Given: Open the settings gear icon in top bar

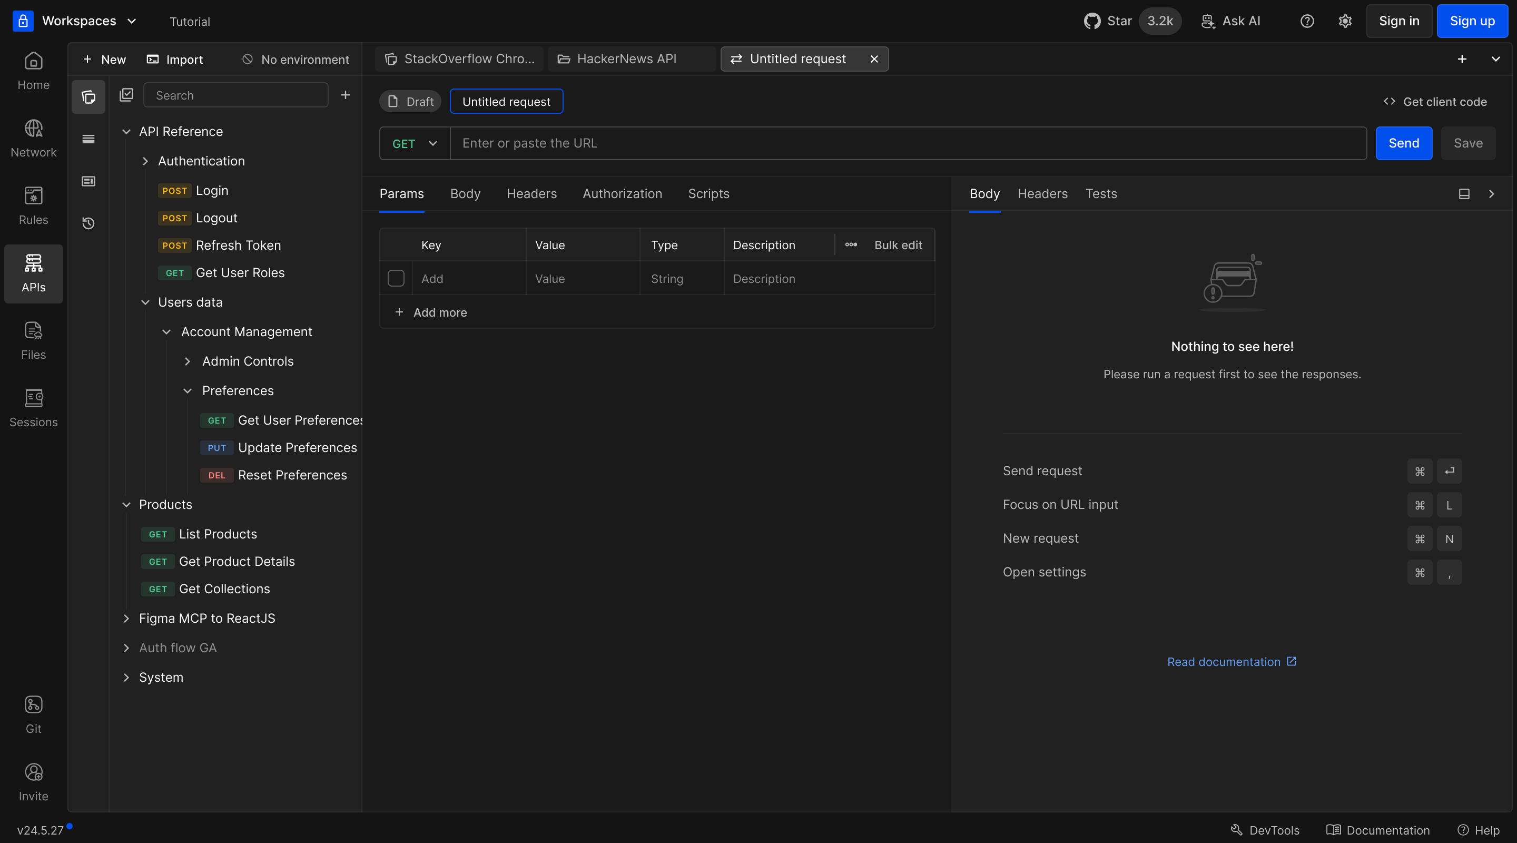Looking at the screenshot, I should [x=1345, y=21].
